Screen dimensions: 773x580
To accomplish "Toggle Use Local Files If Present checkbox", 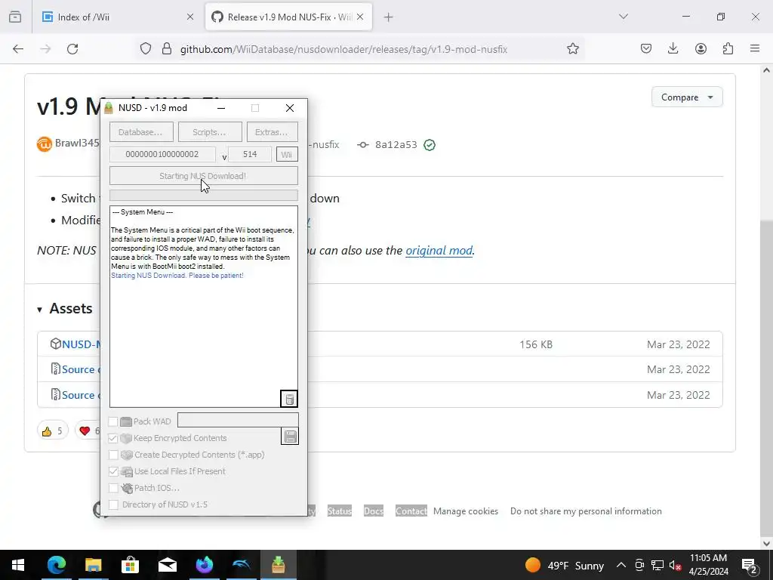I will point(113,471).
